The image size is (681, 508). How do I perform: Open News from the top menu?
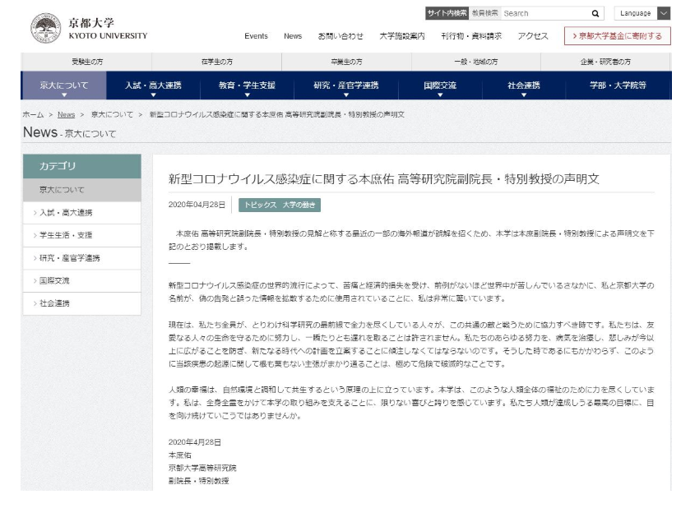point(293,35)
